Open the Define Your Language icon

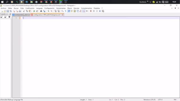[x=72, y=11]
